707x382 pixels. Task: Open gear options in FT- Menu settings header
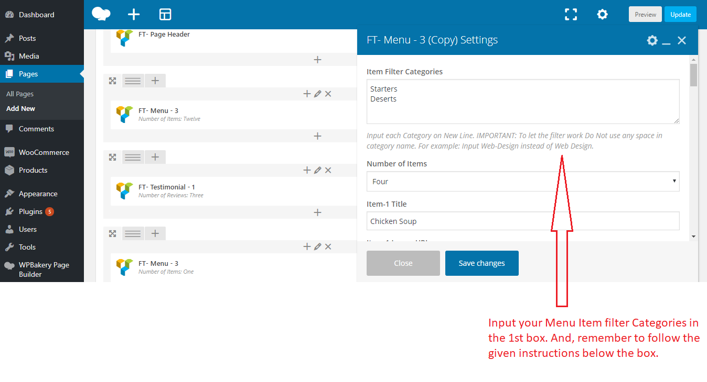point(652,40)
